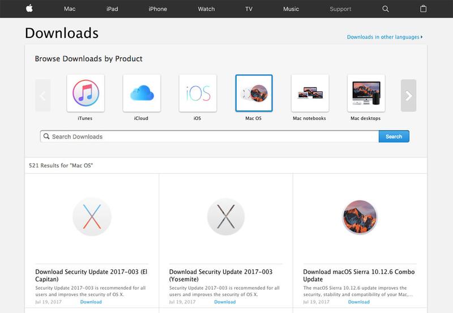Open the Support menu item
This screenshot has height=313, width=453.
(x=341, y=9)
